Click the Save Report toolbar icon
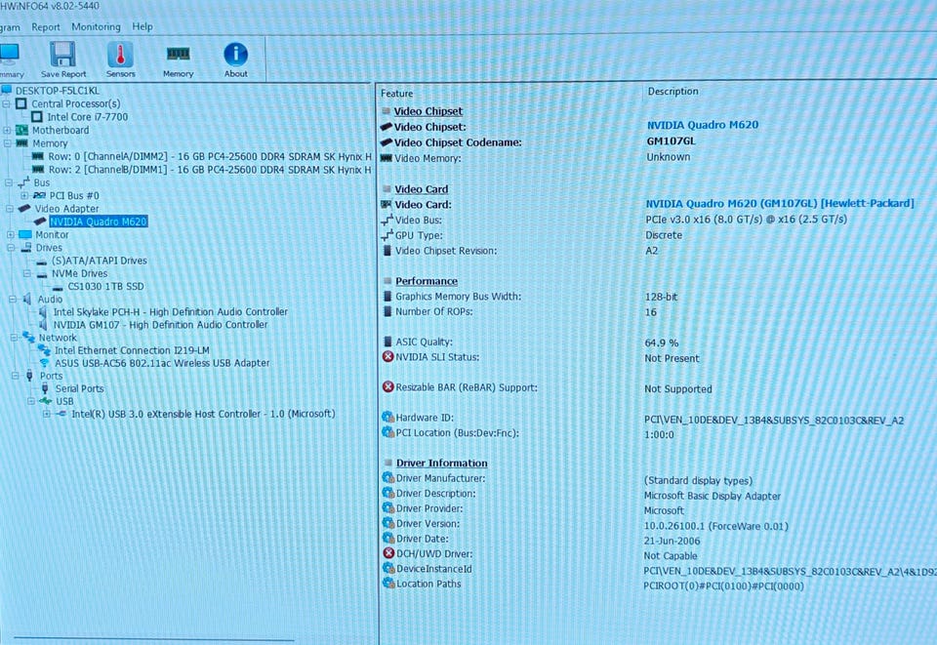 point(62,60)
